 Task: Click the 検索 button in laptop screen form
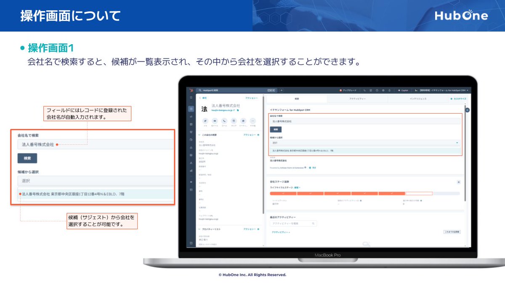click(275, 130)
